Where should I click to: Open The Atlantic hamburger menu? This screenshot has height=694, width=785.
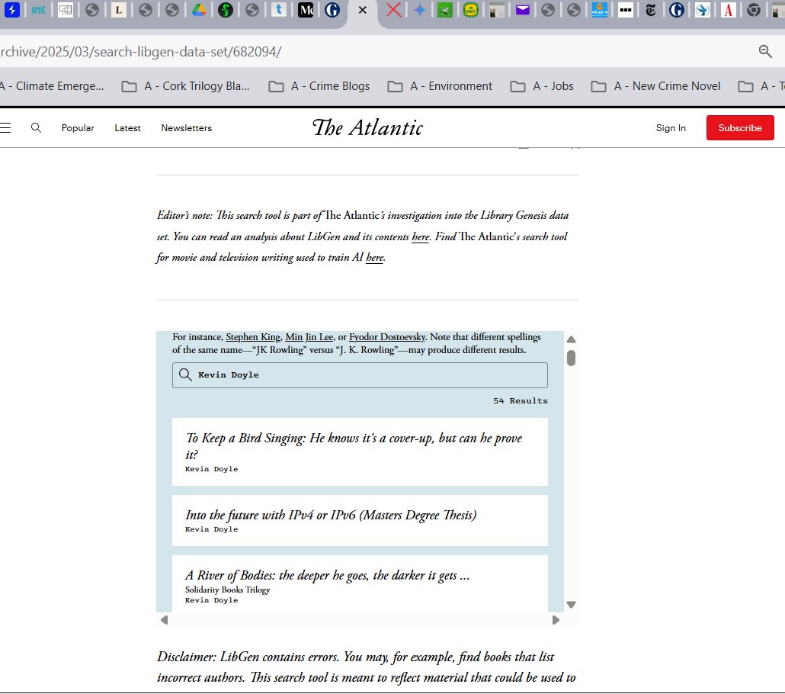click(x=5, y=128)
